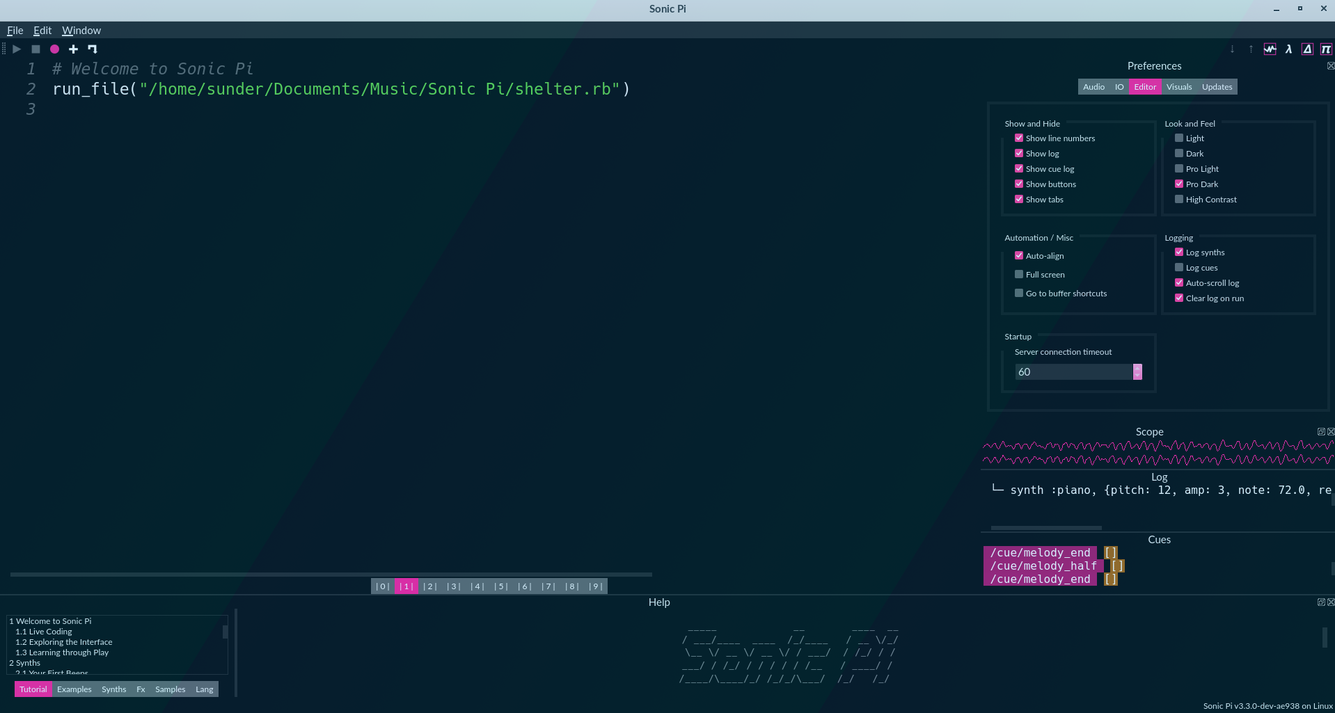Expand the 2 Synths tutorial section
The image size is (1335, 713).
point(25,663)
